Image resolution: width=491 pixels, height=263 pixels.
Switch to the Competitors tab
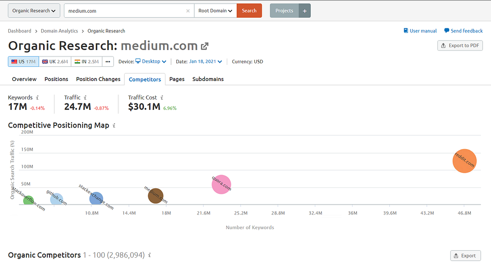[145, 79]
